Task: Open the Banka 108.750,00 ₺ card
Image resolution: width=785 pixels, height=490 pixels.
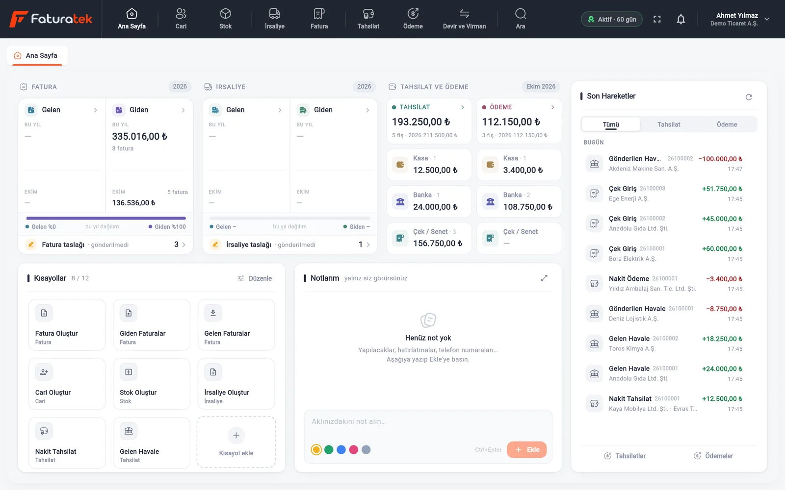Action: tap(519, 201)
